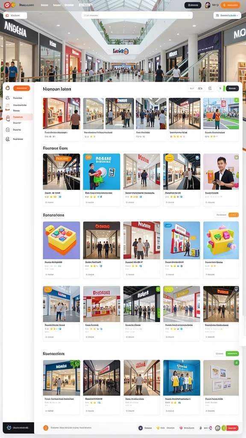Open the thumbnail of a man holding a green toy
Screen dimensions: 246x438
click(x=102, y=172)
